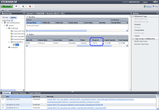The width and height of the screenshot is (159, 110).
Task: Click the warning status count icon
Action: click(23, 6)
